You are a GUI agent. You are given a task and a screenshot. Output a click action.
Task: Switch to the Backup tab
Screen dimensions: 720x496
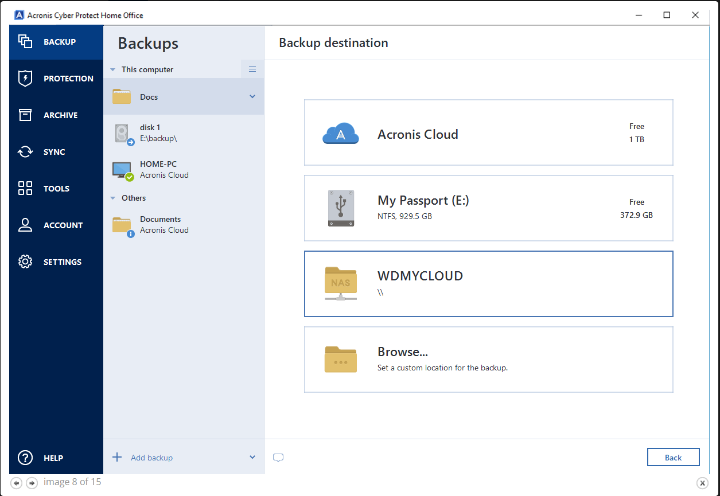coord(56,42)
